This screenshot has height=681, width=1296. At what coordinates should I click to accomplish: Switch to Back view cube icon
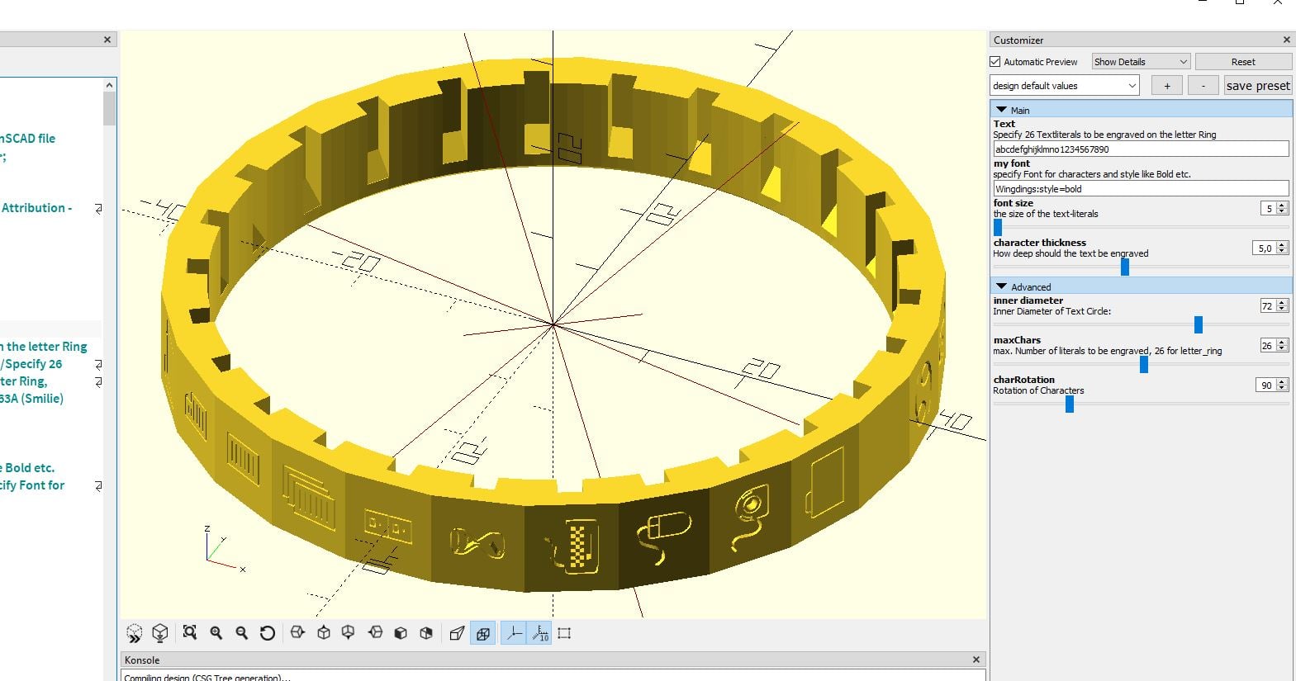coord(426,633)
